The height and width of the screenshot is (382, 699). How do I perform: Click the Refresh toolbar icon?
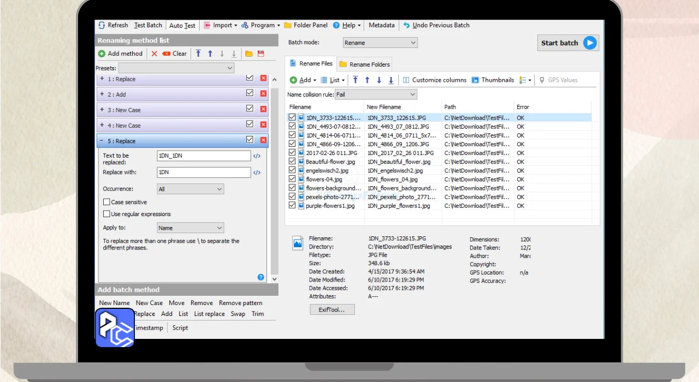coord(102,25)
